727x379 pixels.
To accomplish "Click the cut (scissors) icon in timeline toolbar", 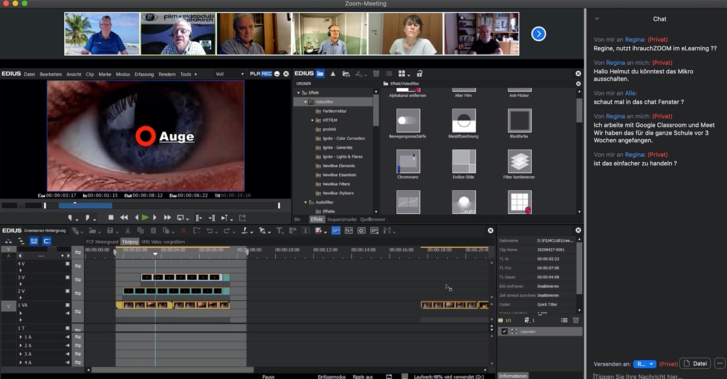I will point(127,231).
